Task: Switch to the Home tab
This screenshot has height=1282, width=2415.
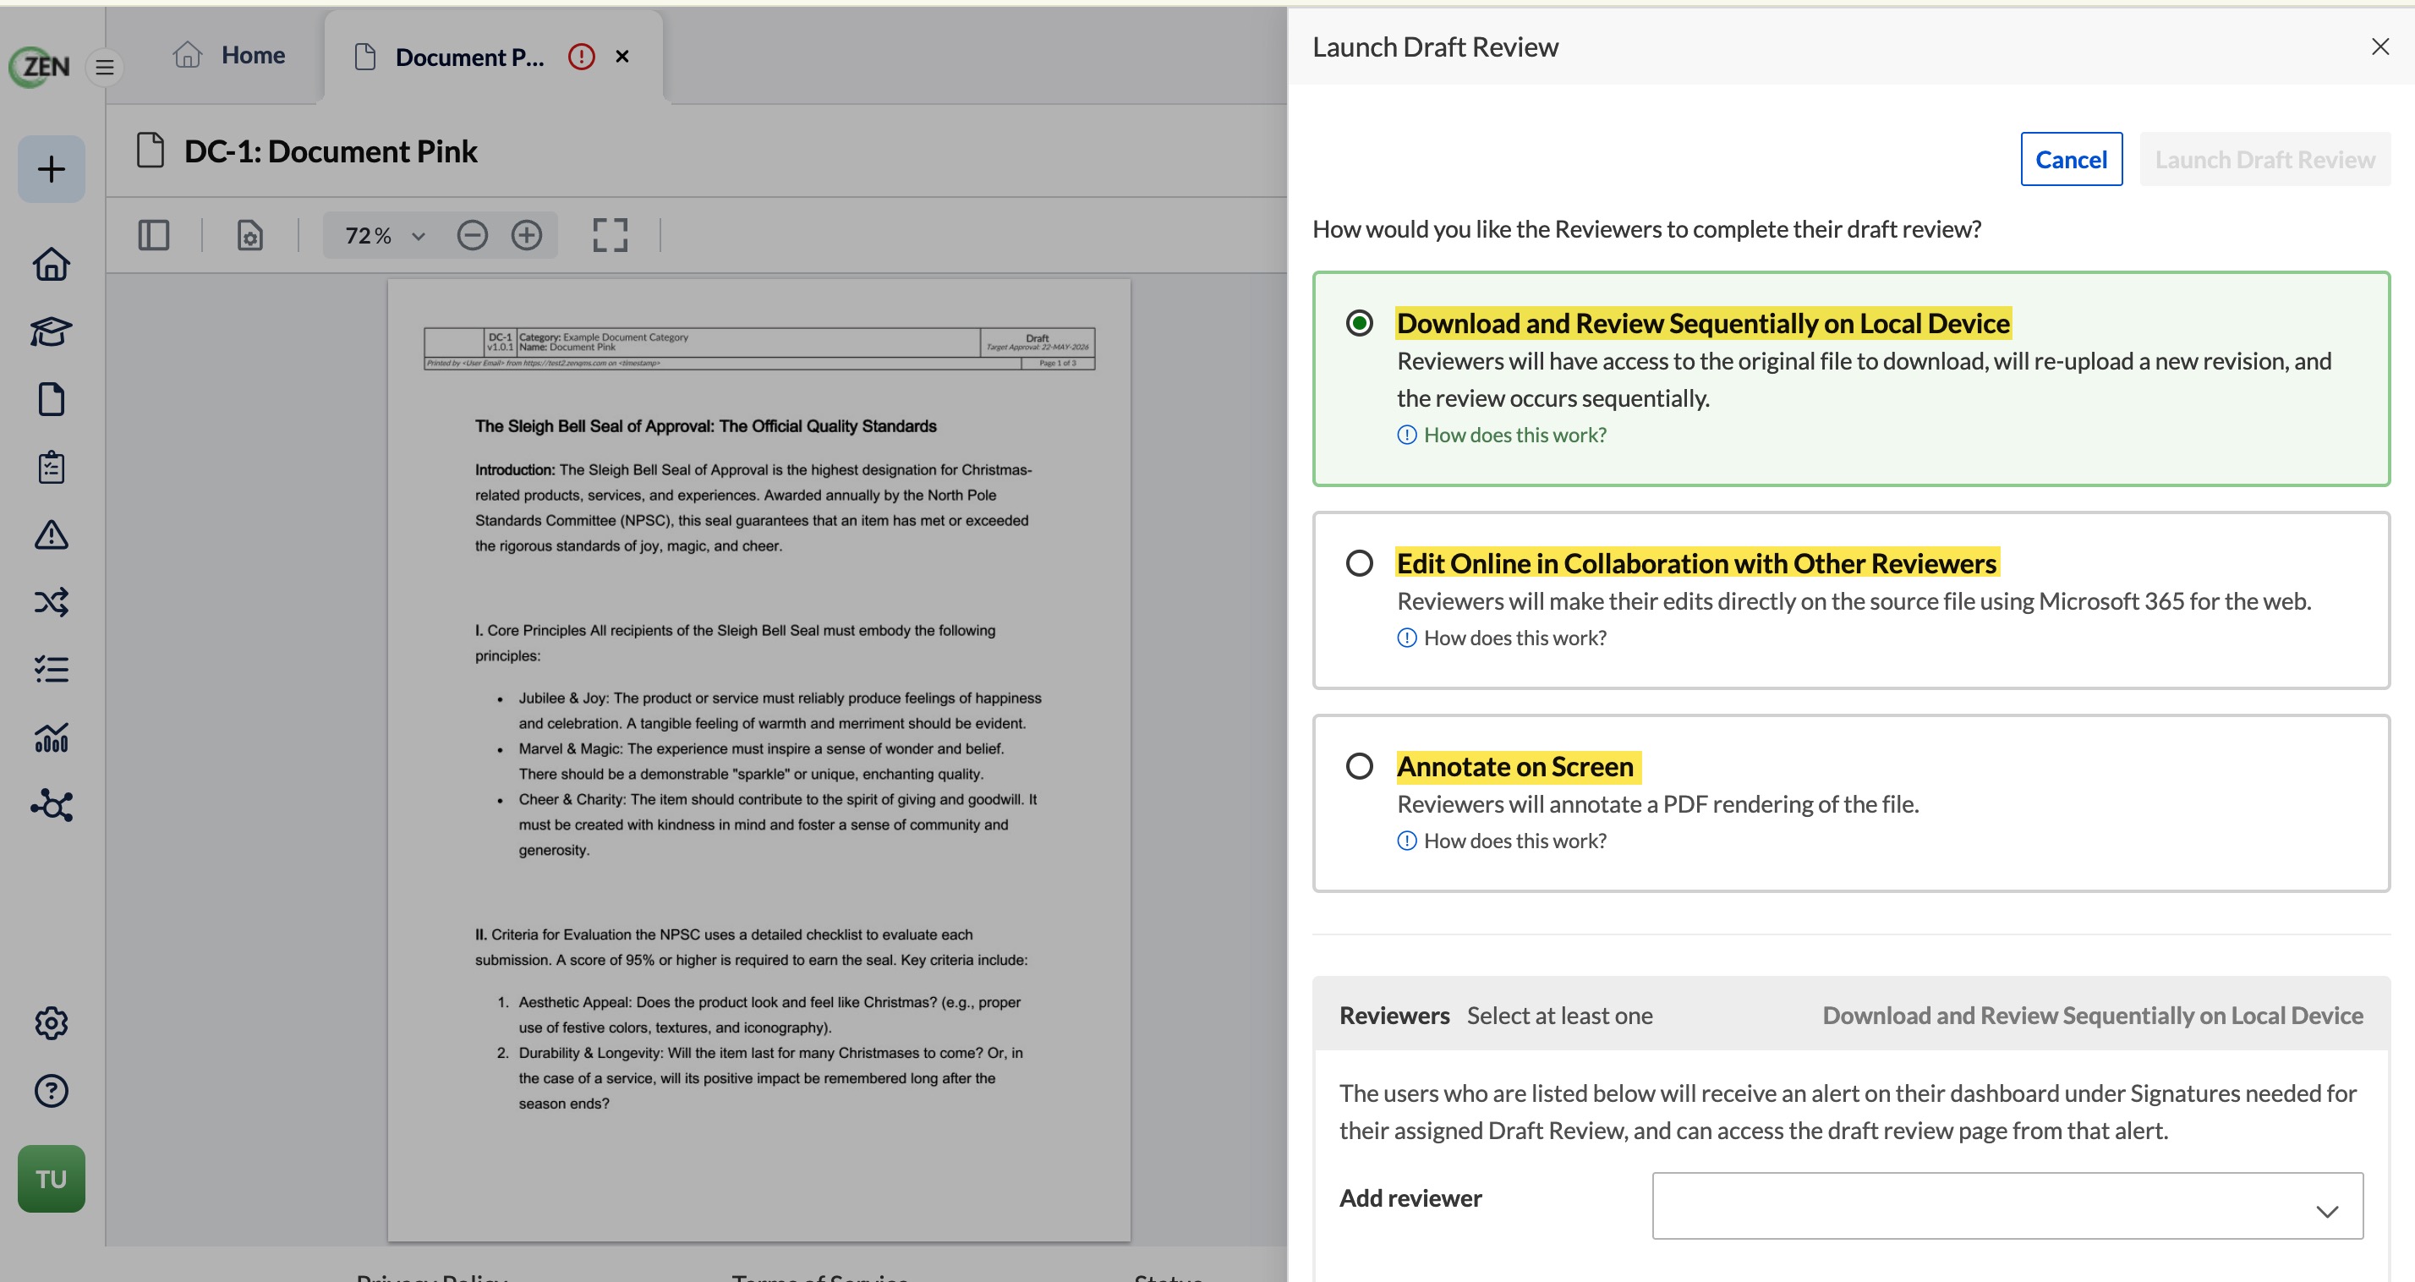Action: point(229,55)
